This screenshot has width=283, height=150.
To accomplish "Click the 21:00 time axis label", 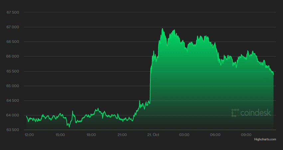I will click(122, 135).
